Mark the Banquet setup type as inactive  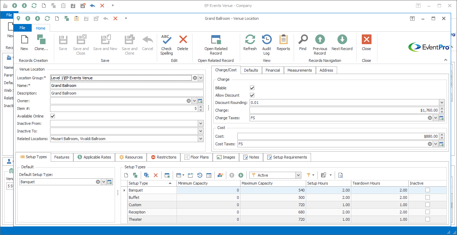(x=427, y=190)
